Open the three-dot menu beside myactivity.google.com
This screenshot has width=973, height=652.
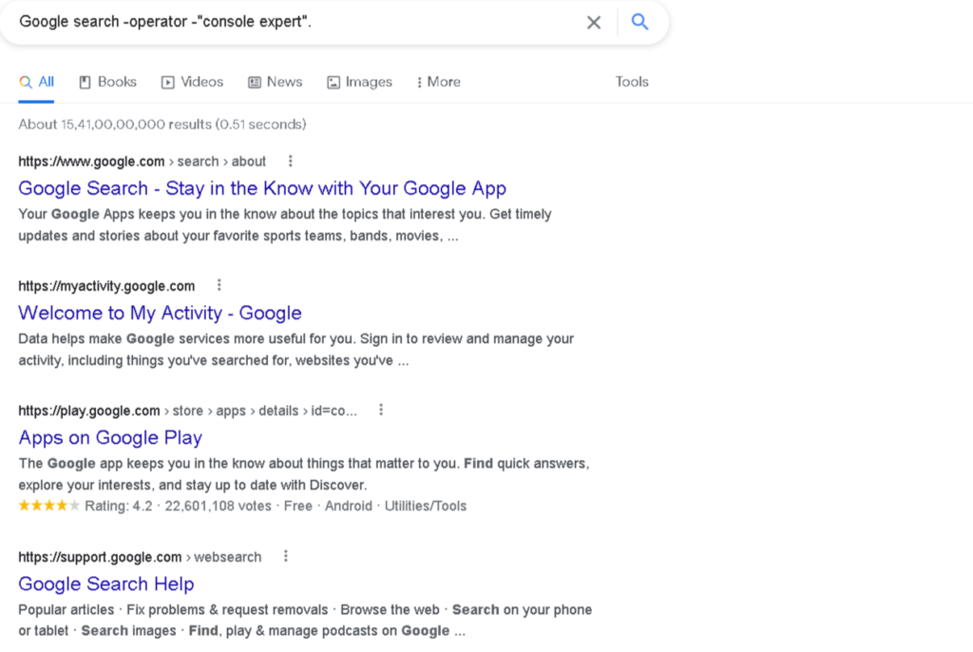tap(219, 284)
